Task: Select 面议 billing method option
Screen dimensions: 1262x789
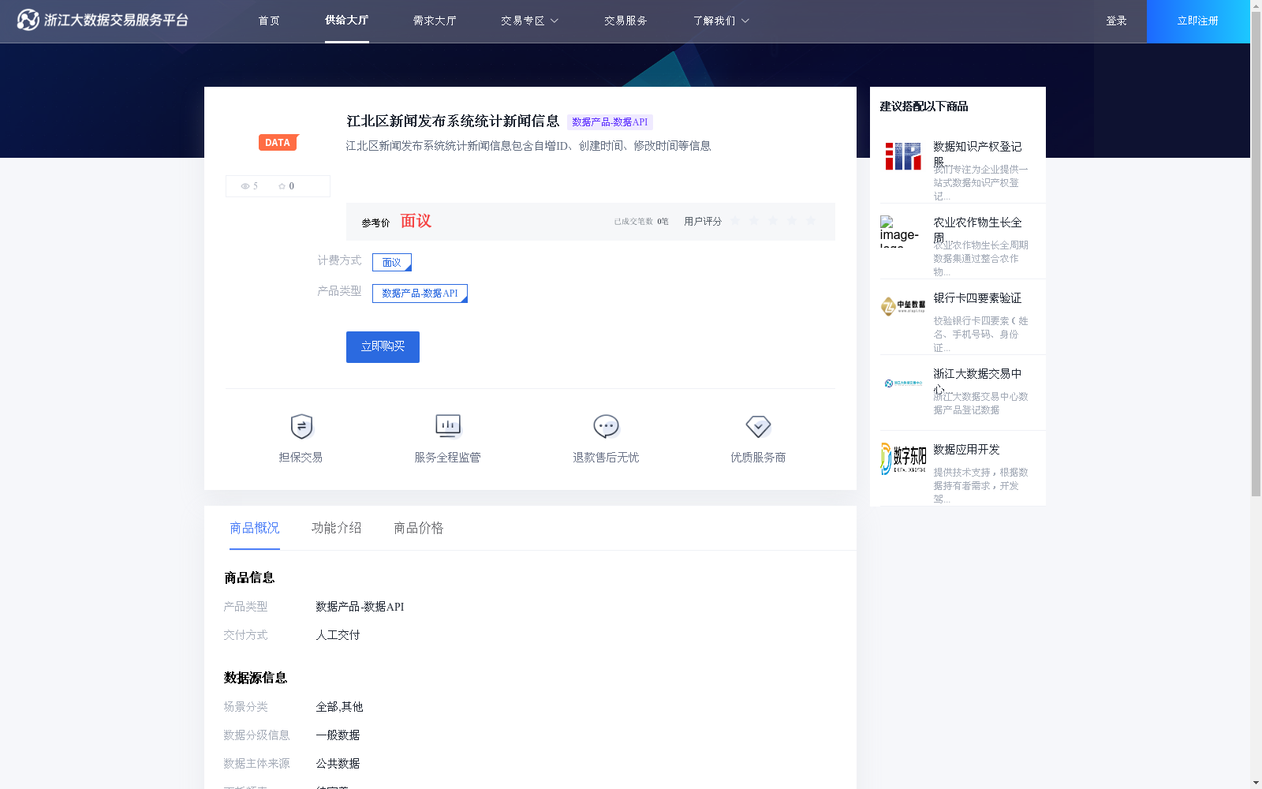Action: pyautogui.click(x=392, y=262)
